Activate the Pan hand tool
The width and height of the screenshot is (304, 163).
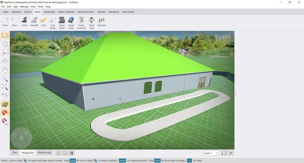(x=5, y=70)
